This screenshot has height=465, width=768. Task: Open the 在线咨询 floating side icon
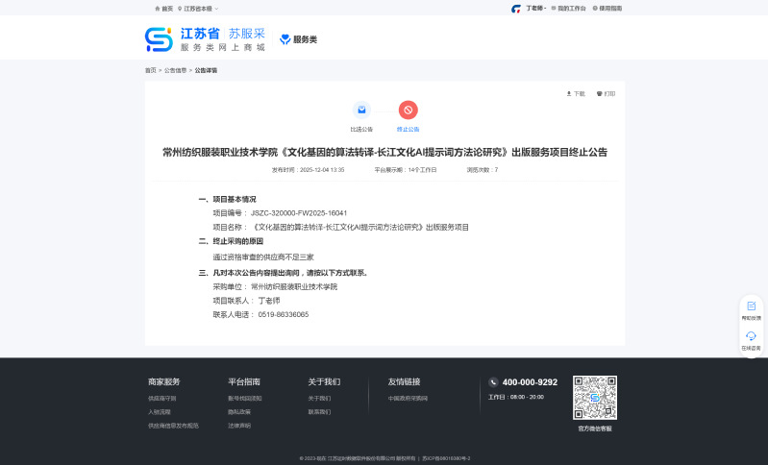click(751, 339)
